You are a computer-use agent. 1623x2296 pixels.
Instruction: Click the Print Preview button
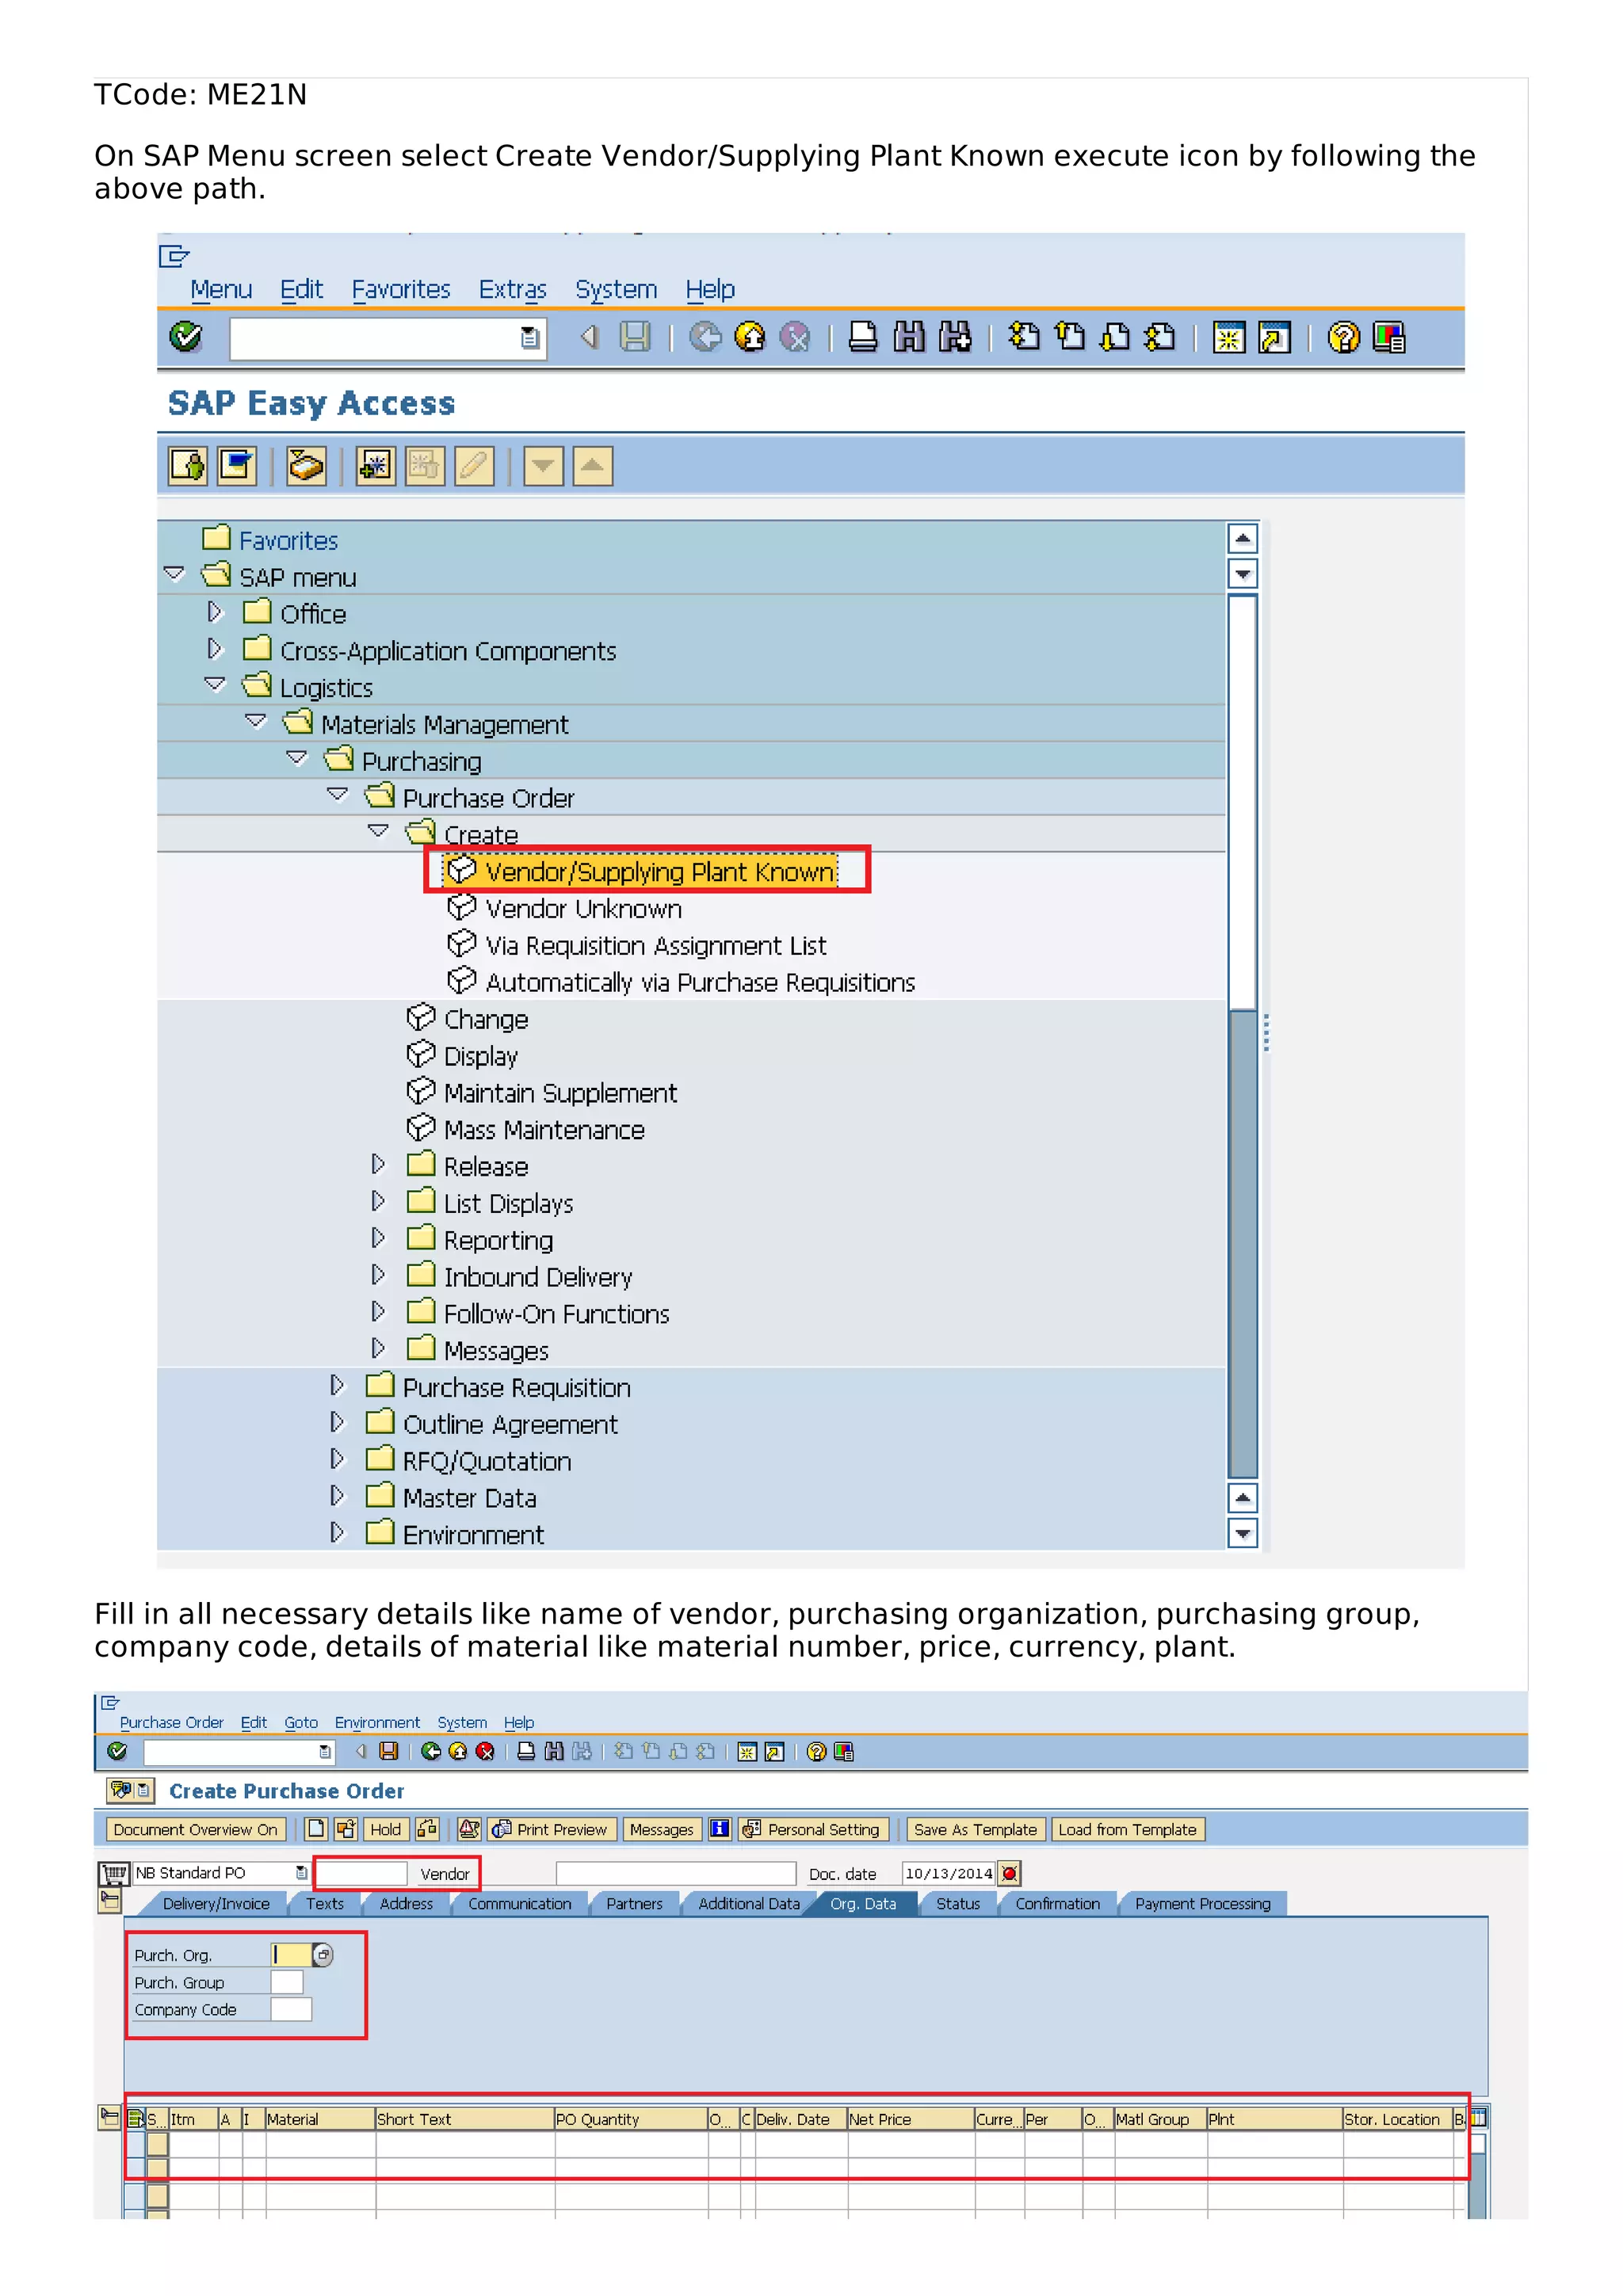551,1829
